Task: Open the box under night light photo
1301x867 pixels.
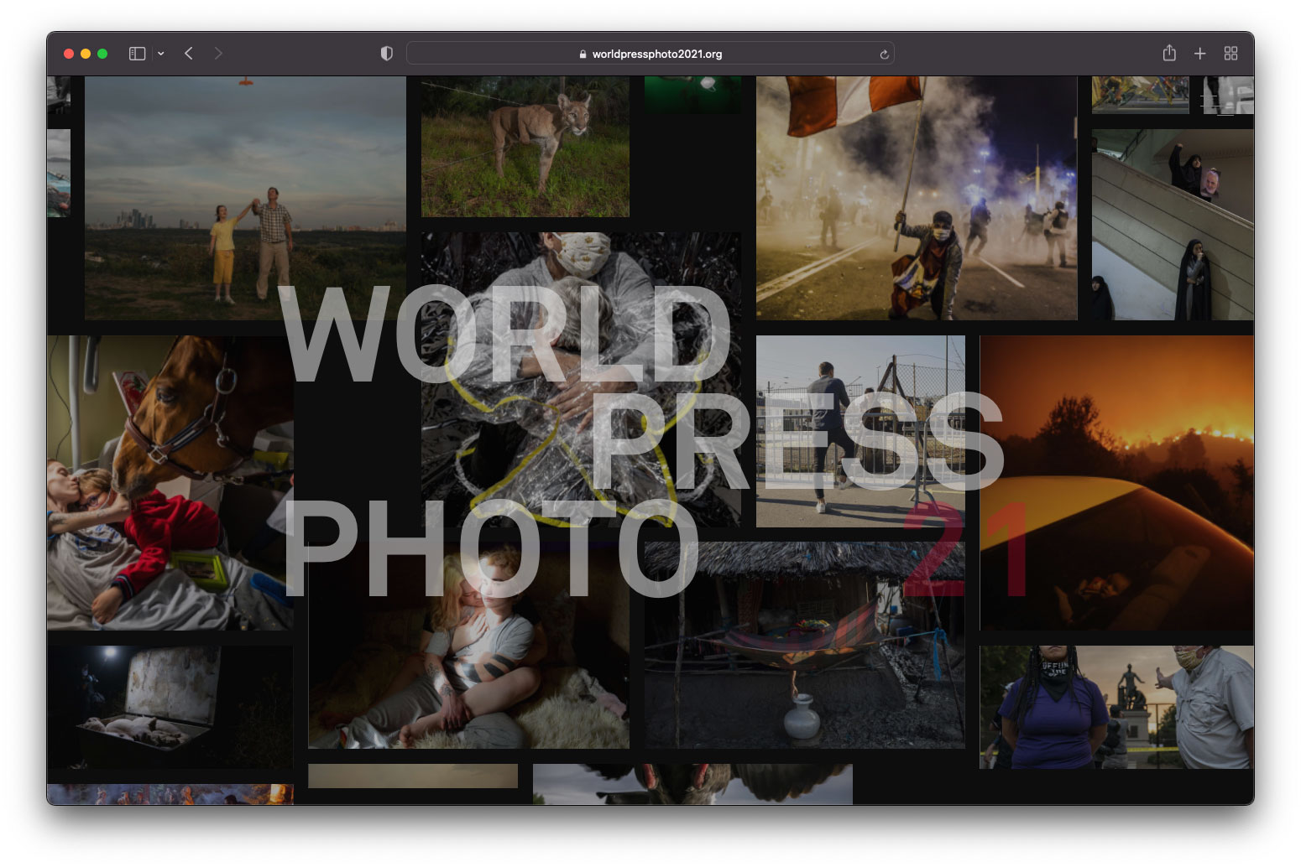Action: click(170, 707)
